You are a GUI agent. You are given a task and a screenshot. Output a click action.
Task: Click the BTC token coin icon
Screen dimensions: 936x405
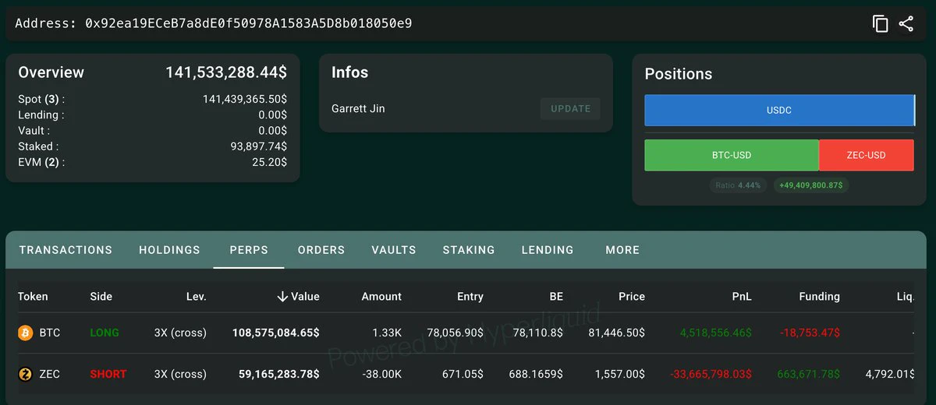coord(26,333)
